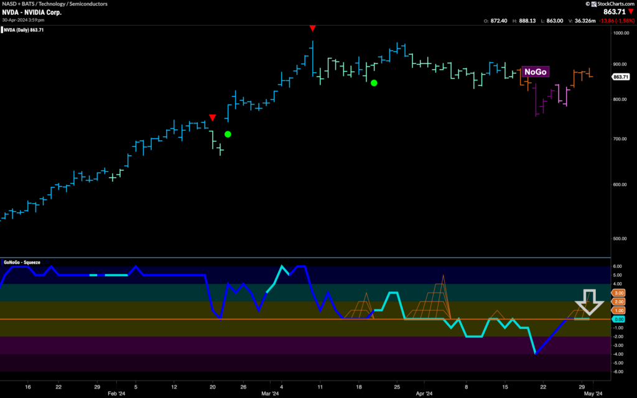This screenshot has height=398, width=637.
Task: Expand the NASD + BATS exchange breadcrumb
Action: pos(19,3)
